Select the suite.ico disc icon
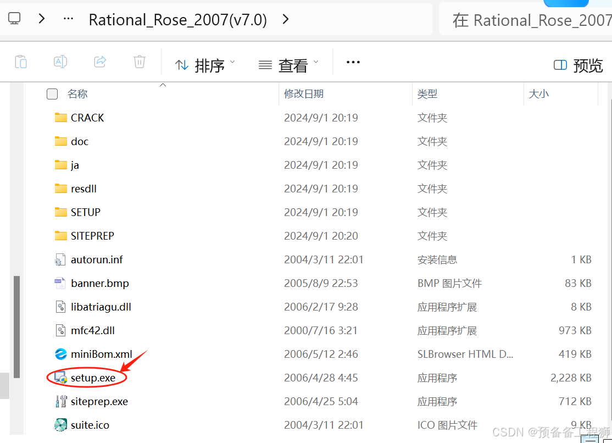612x443 pixels. pos(60,425)
